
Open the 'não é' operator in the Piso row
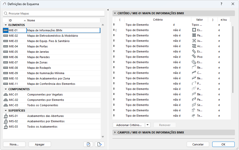177,57
